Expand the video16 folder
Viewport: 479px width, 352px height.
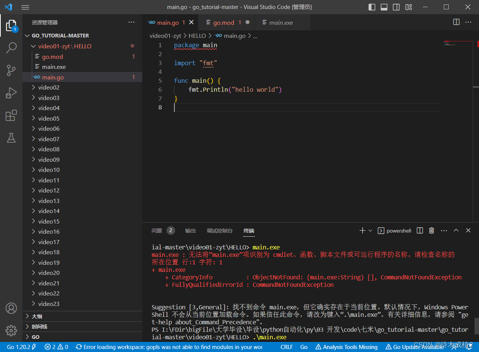click(x=82, y=231)
